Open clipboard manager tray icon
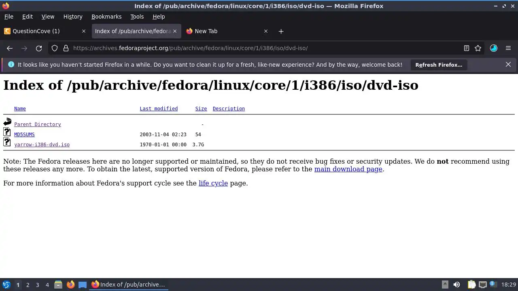 pyautogui.click(x=471, y=285)
